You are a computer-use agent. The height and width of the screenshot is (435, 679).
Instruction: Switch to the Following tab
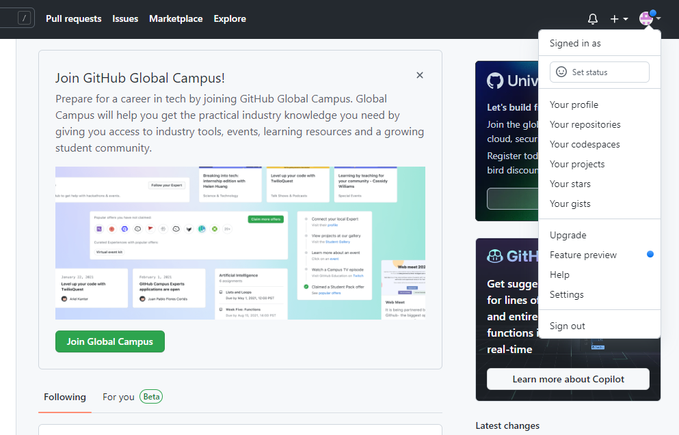coord(65,397)
